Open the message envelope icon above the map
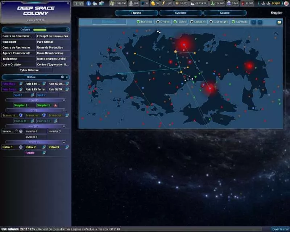The image size is (290, 232). [279, 22]
